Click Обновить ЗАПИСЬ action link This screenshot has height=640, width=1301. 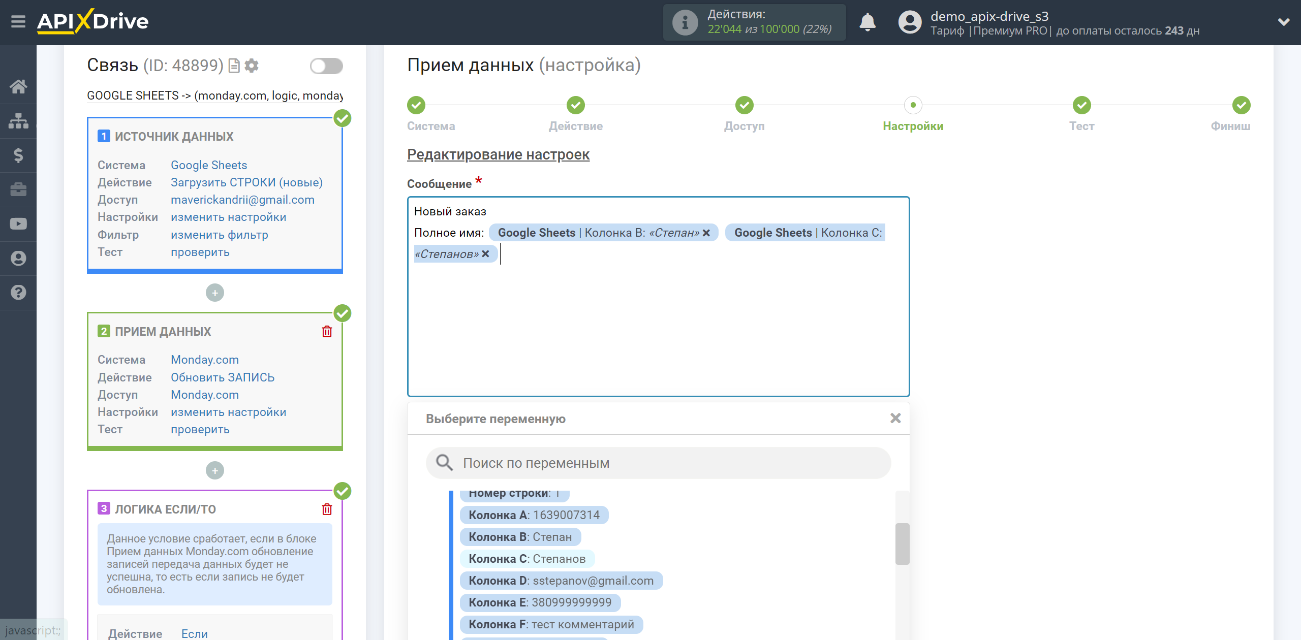[223, 377]
